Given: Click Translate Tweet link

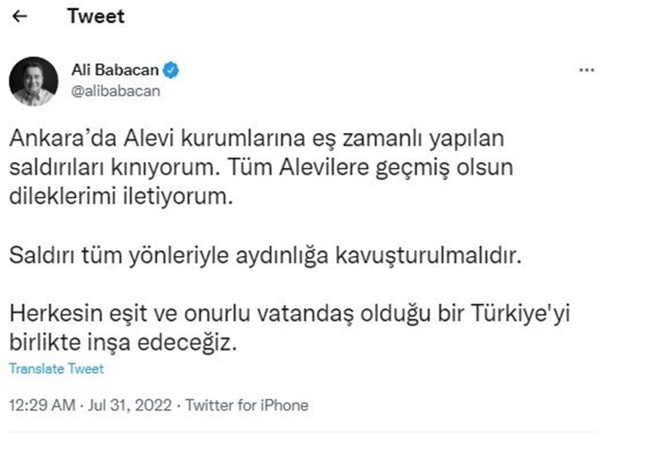Looking at the screenshot, I should [x=57, y=369].
